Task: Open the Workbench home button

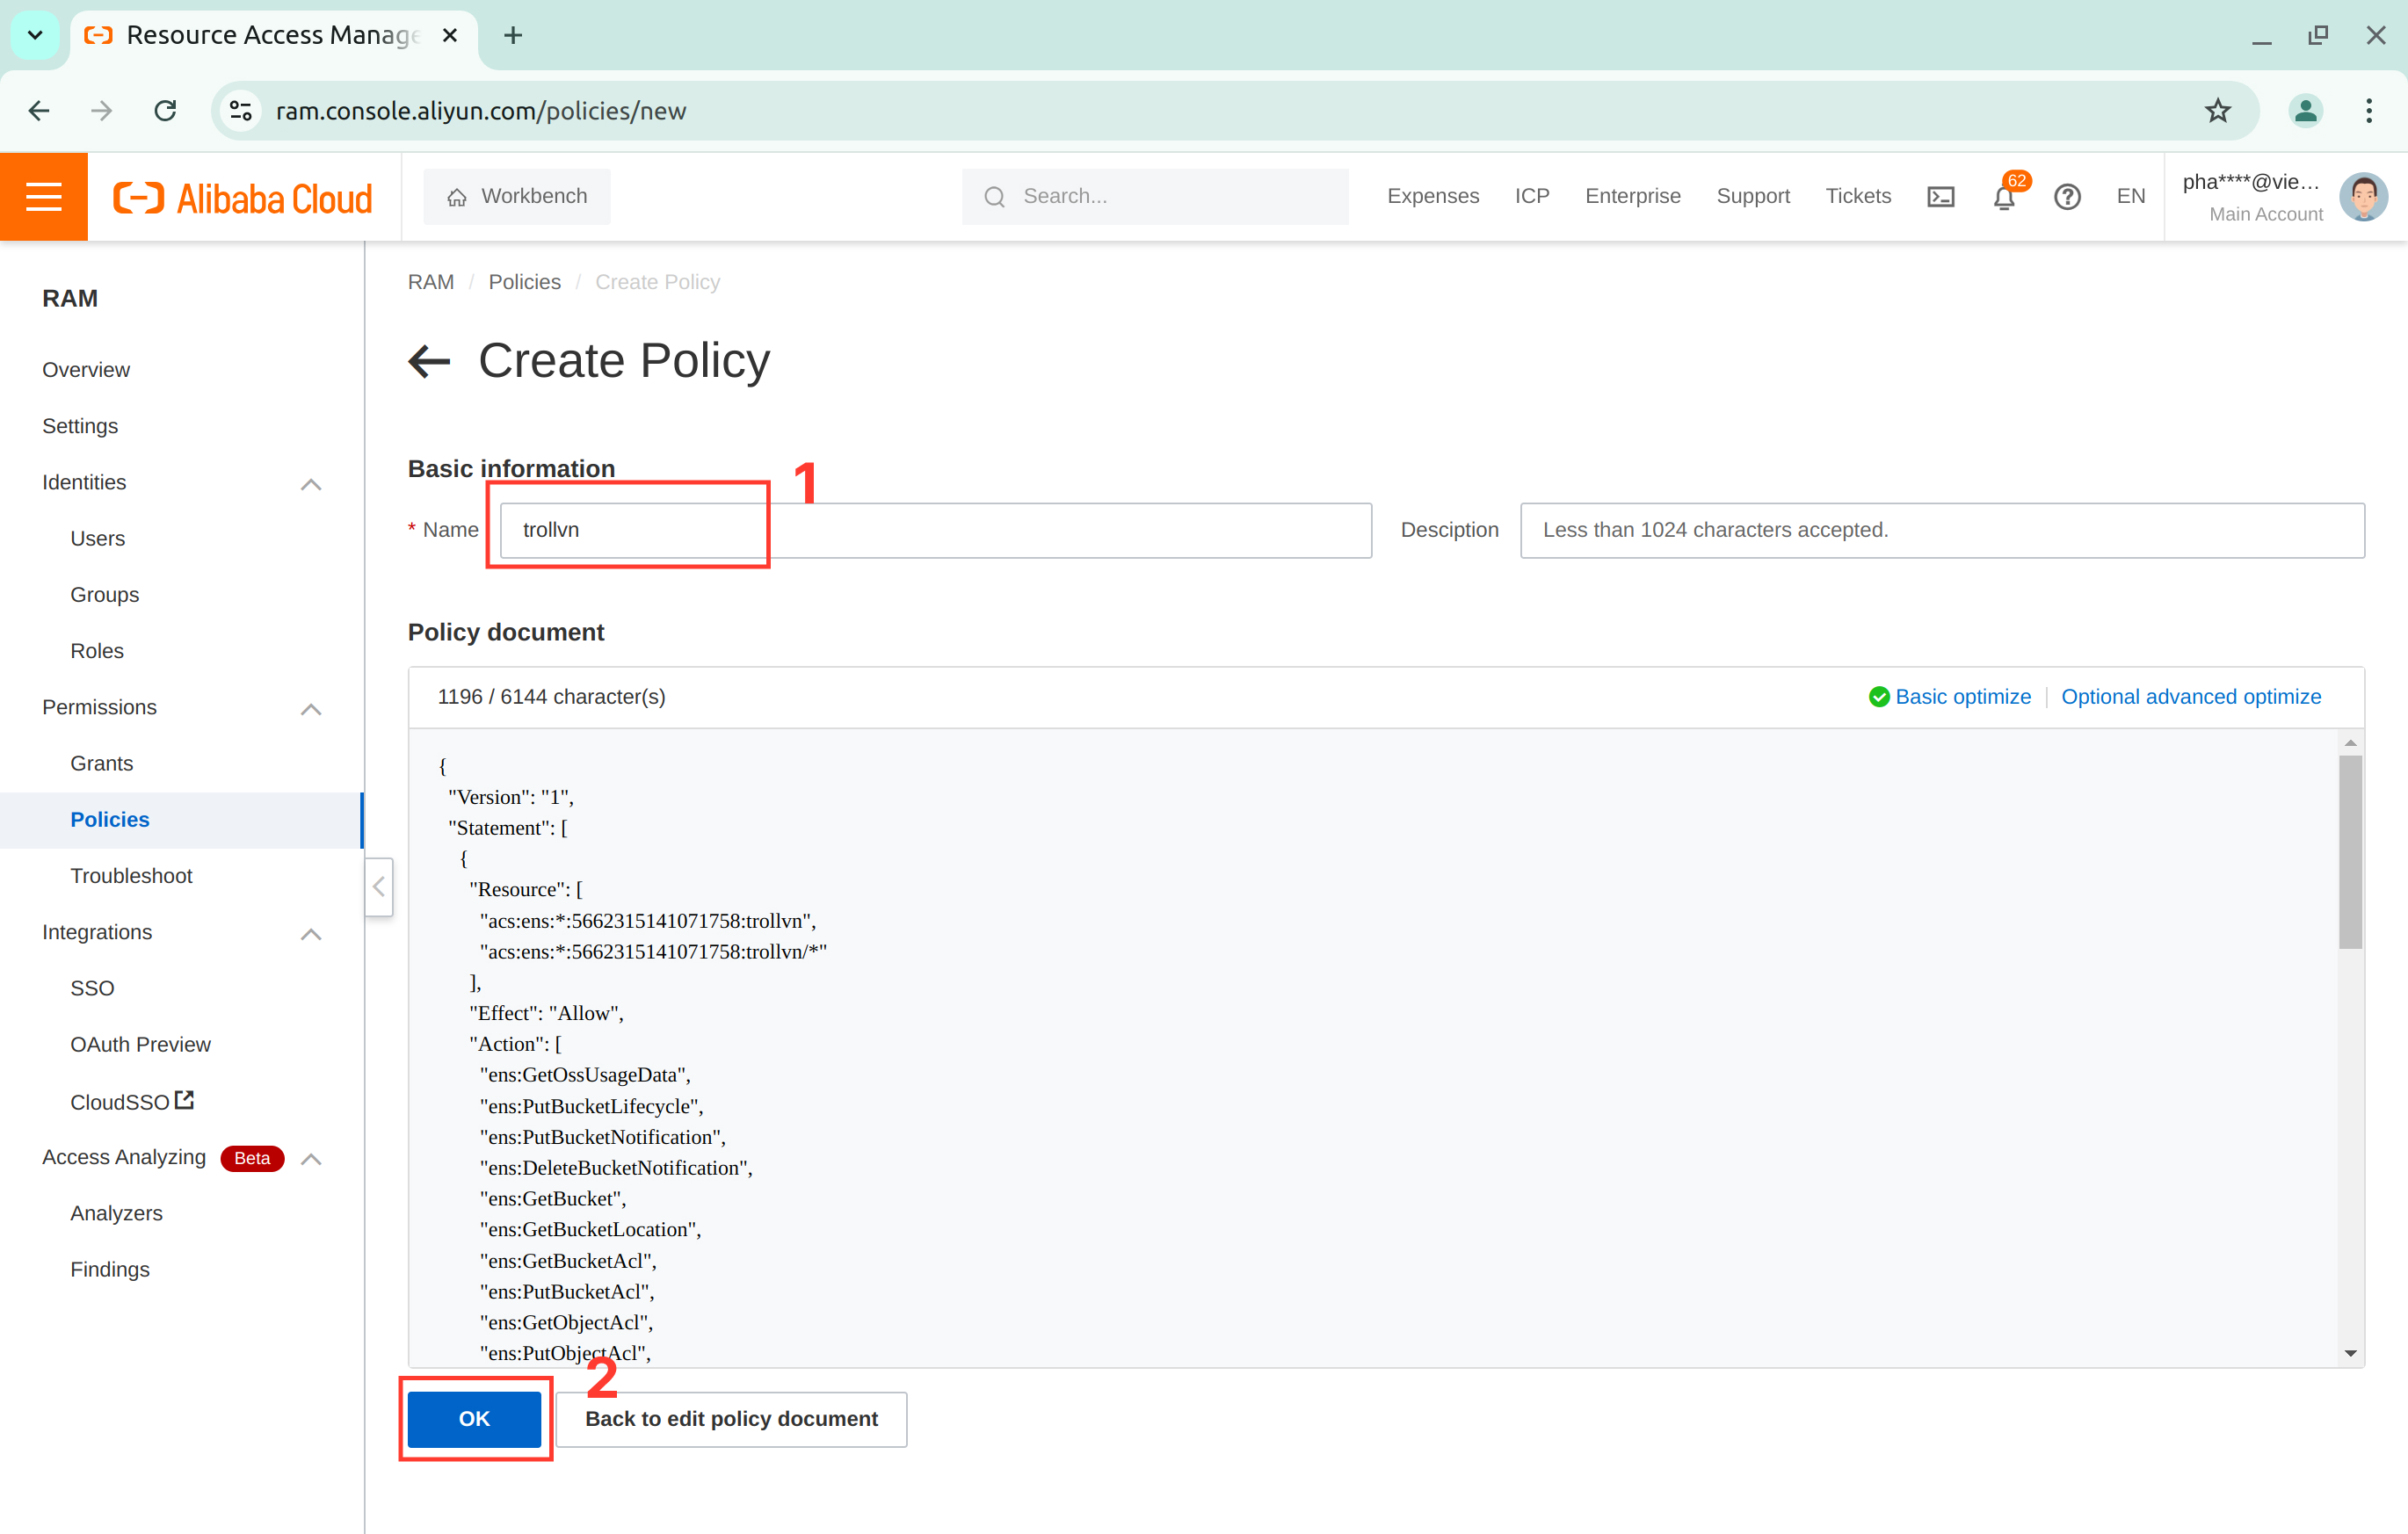Action: click(517, 196)
